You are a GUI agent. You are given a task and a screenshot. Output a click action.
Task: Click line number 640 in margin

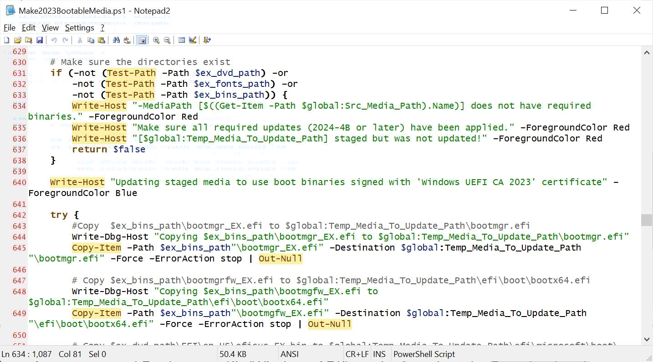click(x=19, y=182)
